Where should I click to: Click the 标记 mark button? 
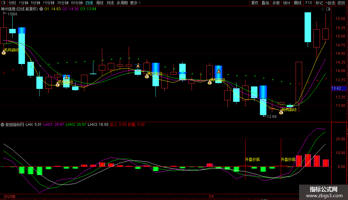(x=319, y=3)
